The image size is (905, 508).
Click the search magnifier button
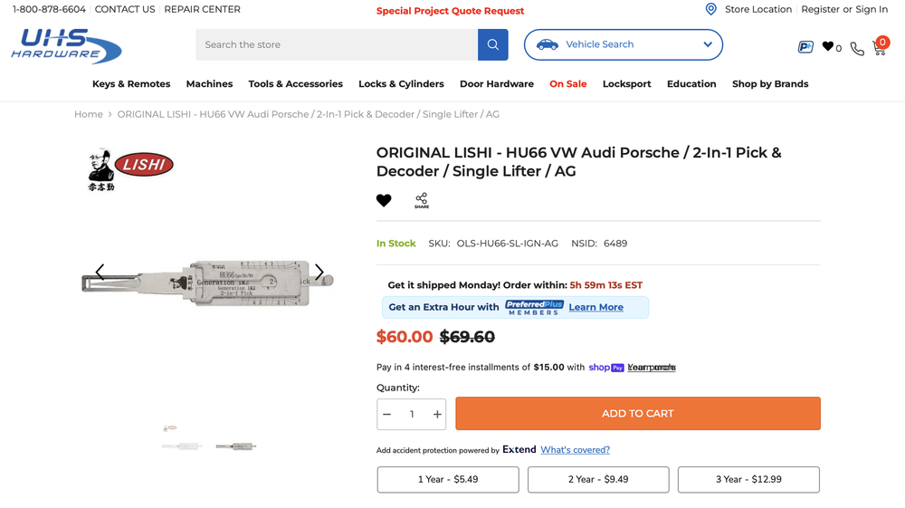coord(492,44)
